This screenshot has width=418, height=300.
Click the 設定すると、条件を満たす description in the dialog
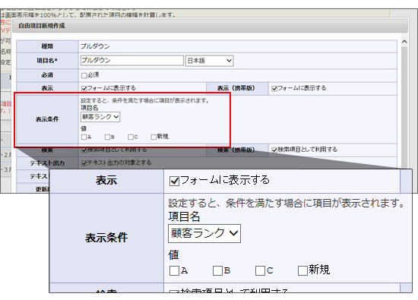coord(146,101)
